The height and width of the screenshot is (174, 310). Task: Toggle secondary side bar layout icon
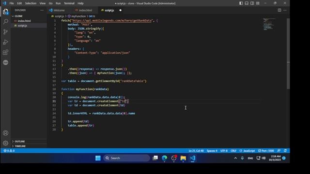click(x=252, y=3)
